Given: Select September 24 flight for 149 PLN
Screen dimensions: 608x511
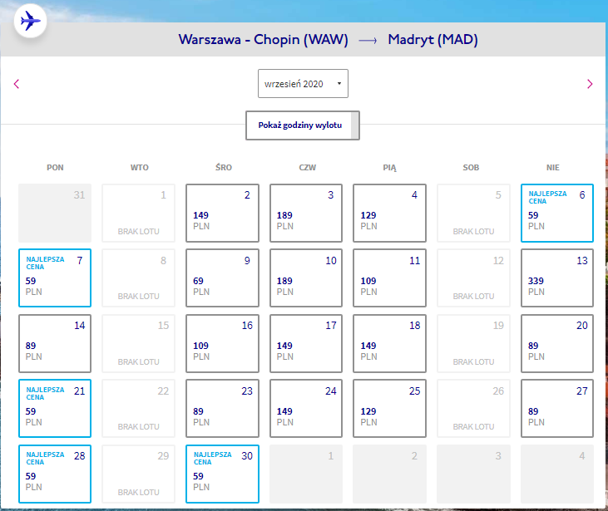Looking at the screenshot, I should coord(306,408).
